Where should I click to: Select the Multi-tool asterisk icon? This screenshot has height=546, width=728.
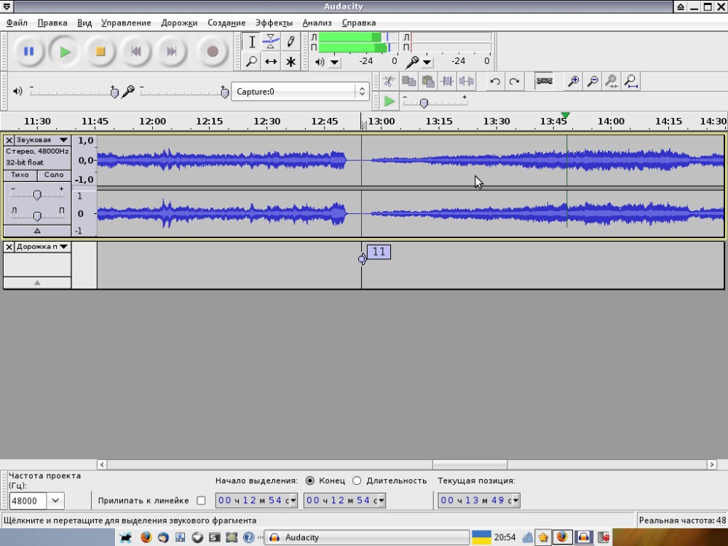click(290, 61)
